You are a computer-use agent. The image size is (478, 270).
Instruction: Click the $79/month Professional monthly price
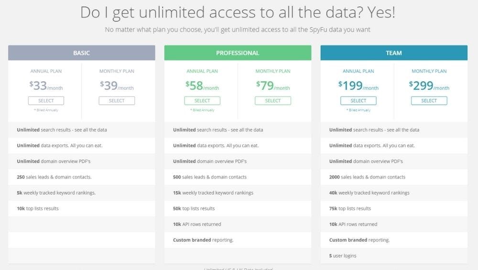273,86
